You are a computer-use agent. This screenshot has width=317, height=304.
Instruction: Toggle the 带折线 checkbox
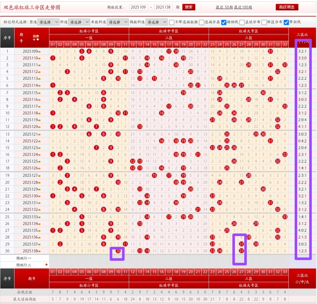[x=286, y=22]
